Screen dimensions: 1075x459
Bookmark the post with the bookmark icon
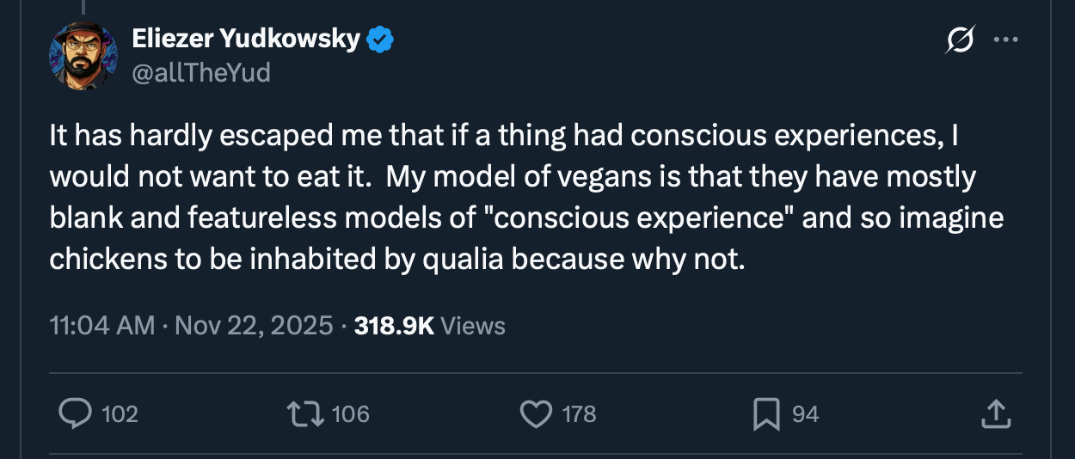(x=765, y=414)
